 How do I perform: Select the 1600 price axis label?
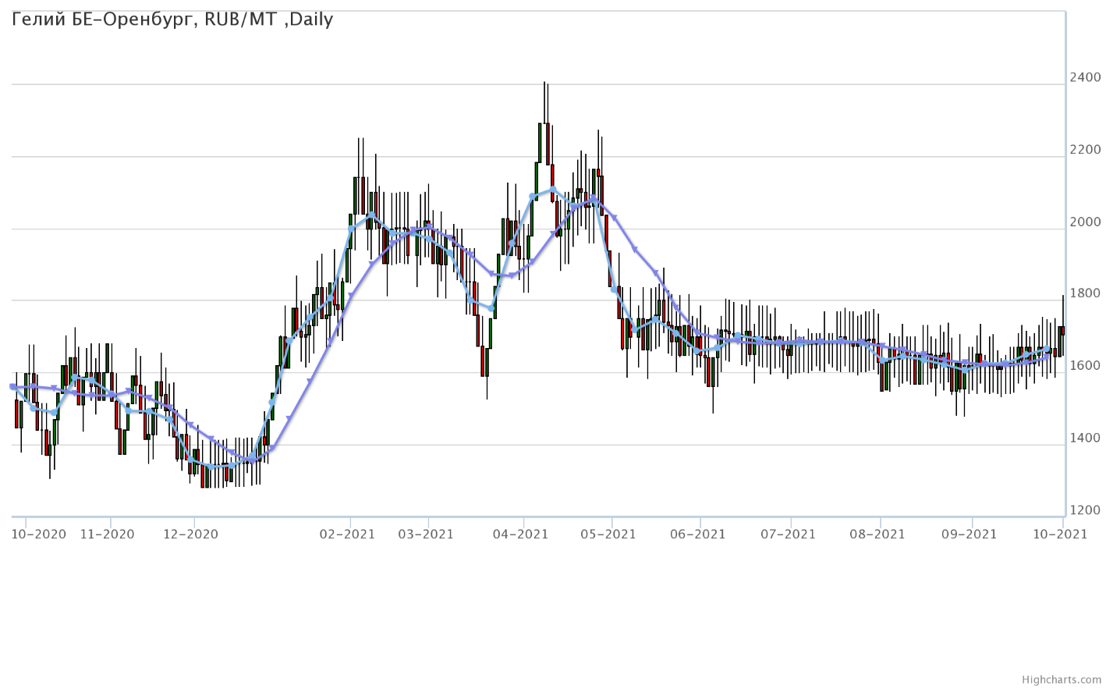[x=1085, y=366]
